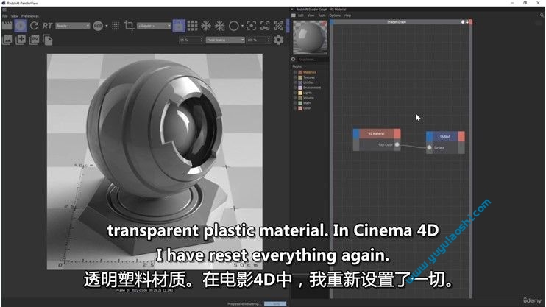Click the circle clay mode icon
The width and height of the screenshot is (546, 307).
(x=234, y=26)
